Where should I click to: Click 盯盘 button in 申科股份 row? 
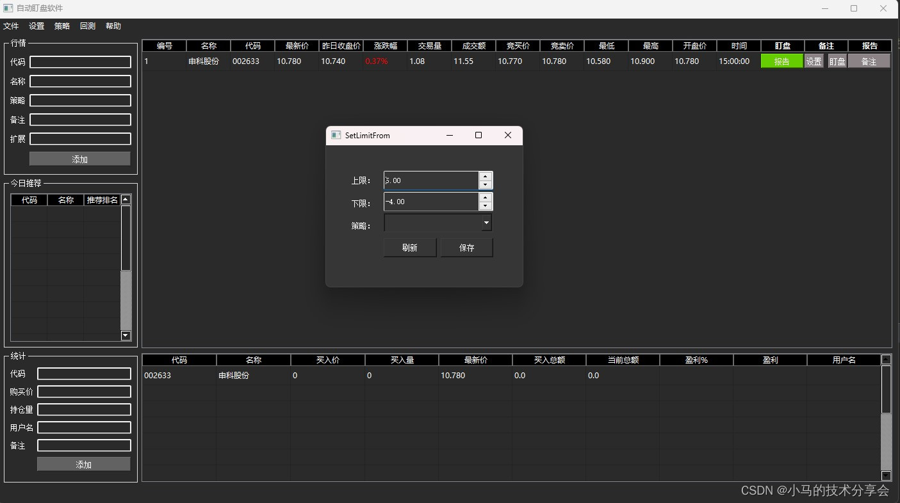tap(837, 61)
